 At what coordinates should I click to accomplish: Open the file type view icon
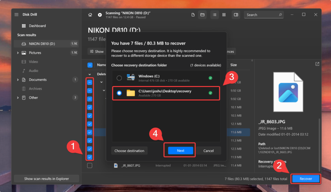(x=193, y=15)
